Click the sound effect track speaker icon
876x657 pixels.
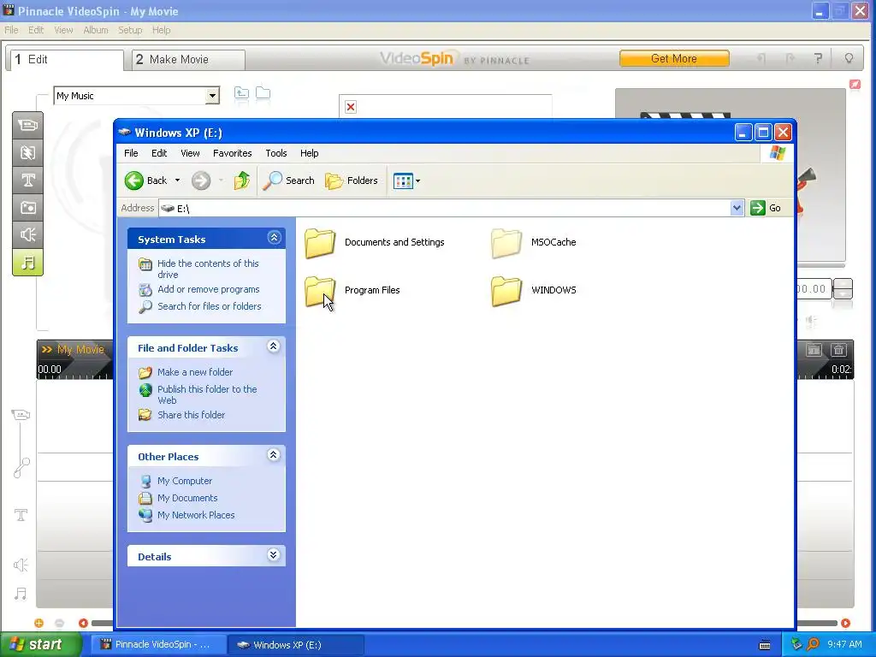click(x=21, y=565)
